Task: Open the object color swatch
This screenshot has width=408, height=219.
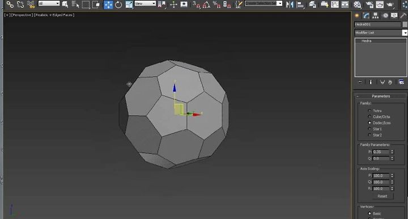Action: (405, 24)
